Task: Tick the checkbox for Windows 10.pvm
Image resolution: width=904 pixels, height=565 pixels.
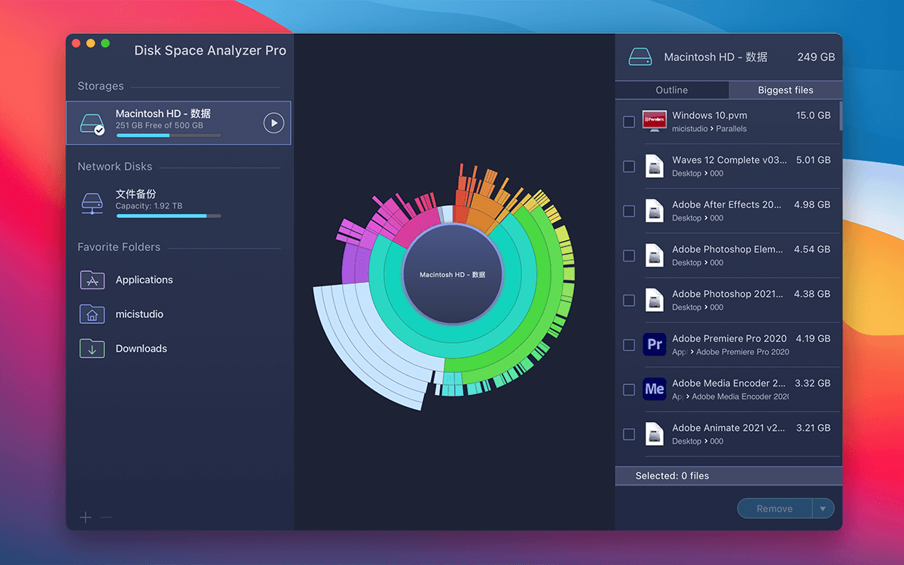Action: point(629,122)
